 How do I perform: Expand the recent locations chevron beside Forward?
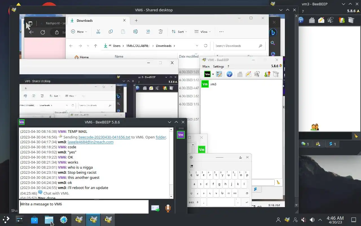88,46
